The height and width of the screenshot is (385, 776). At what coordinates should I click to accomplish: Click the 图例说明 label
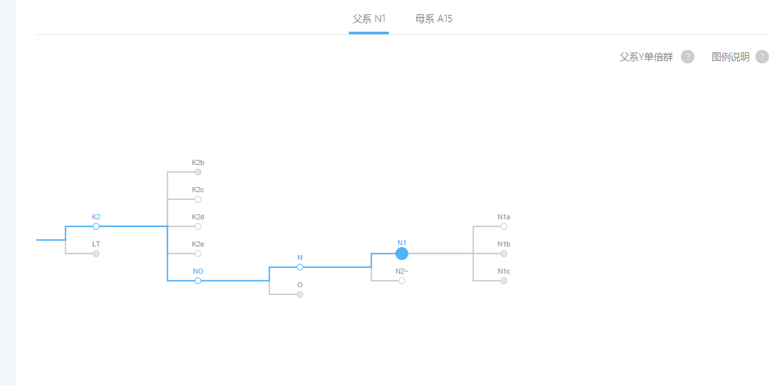click(730, 57)
